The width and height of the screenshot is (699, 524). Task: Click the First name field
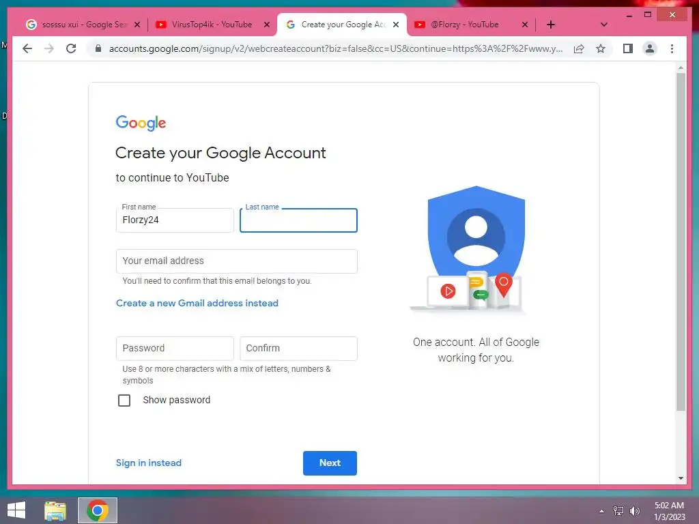tap(175, 220)
